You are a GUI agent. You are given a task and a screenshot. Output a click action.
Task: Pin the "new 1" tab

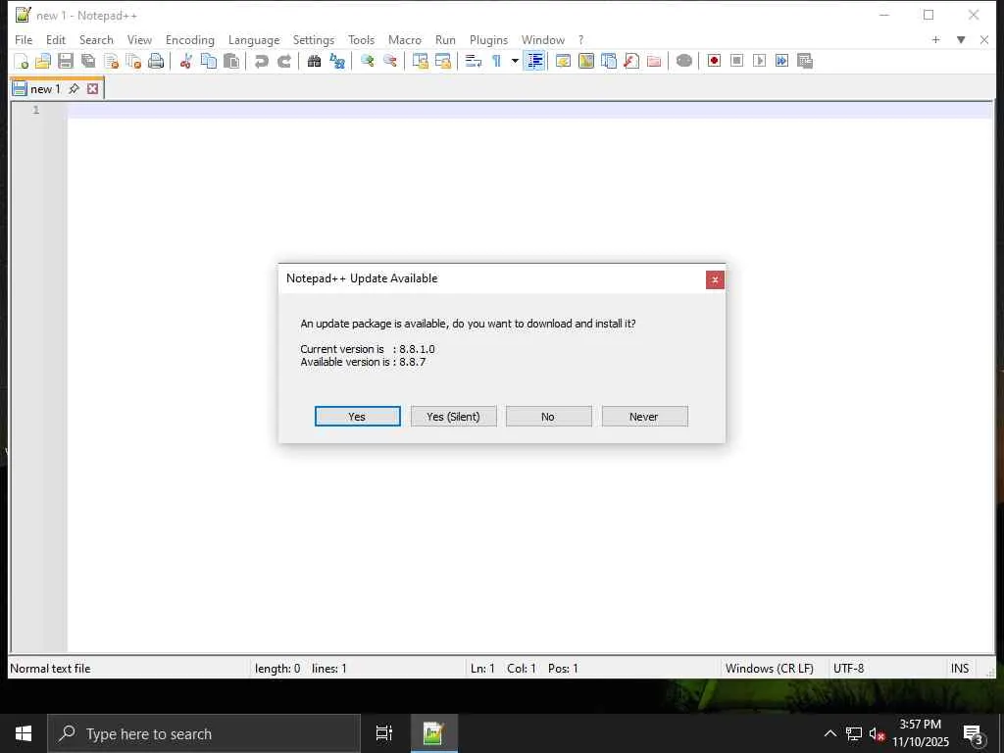coord(74,88)
